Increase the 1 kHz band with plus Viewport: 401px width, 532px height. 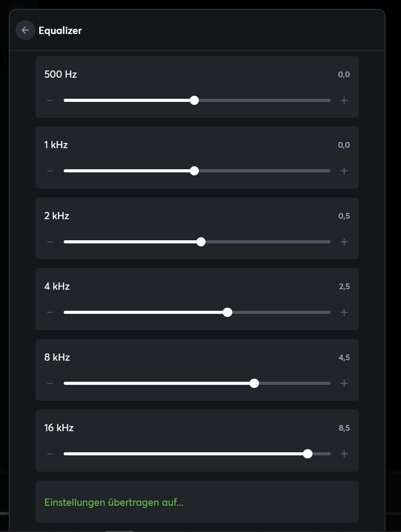(344, 171)
